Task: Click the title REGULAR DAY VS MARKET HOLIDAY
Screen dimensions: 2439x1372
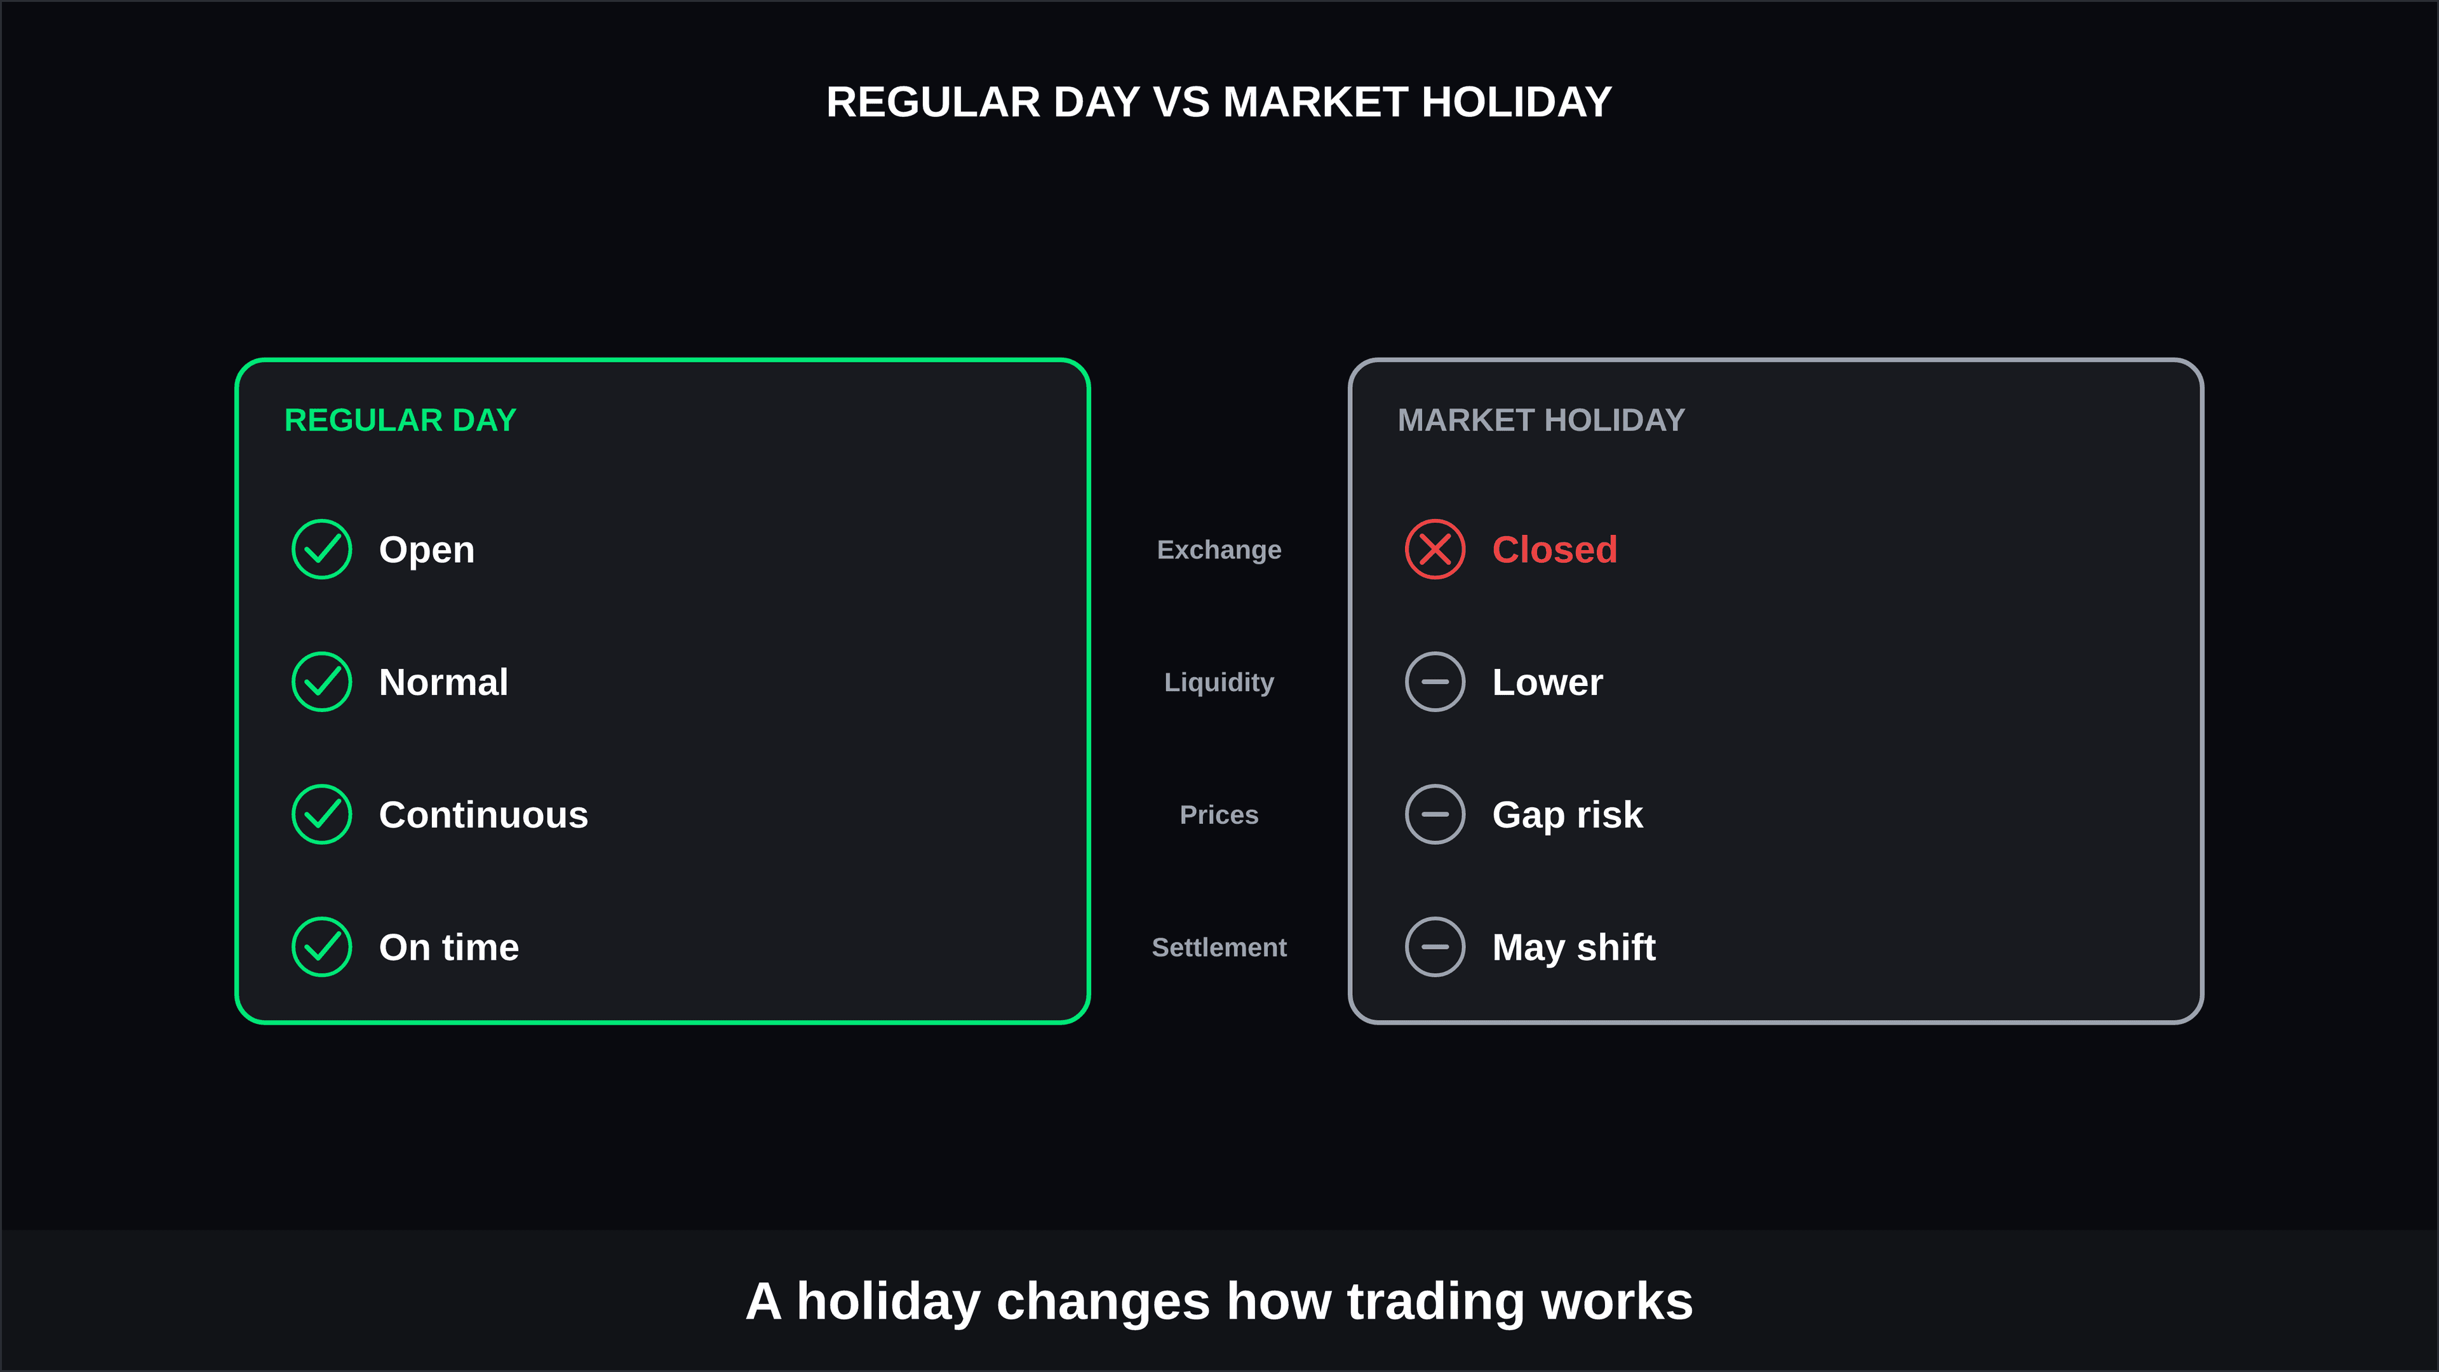Action: coord(1219,102)
